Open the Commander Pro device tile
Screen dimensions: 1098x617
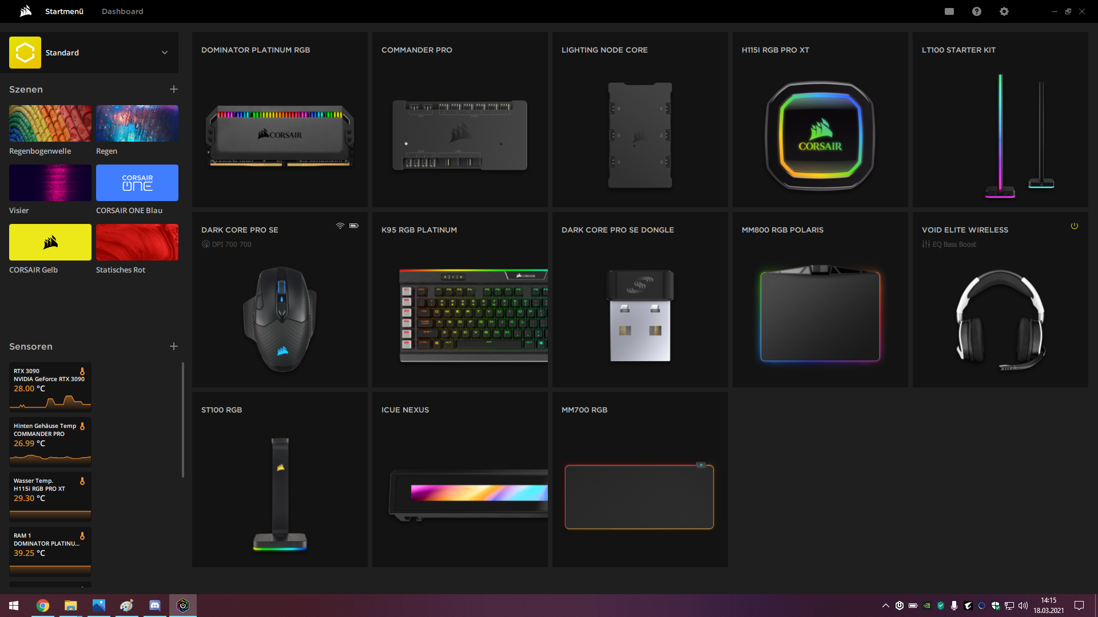(x=460, y=119)
